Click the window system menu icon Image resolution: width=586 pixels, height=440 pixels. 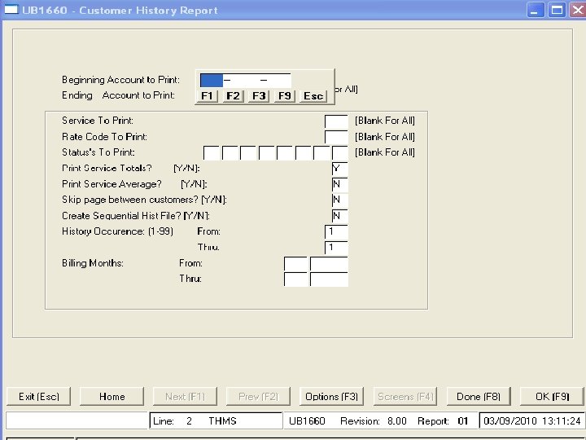[11, 9]
